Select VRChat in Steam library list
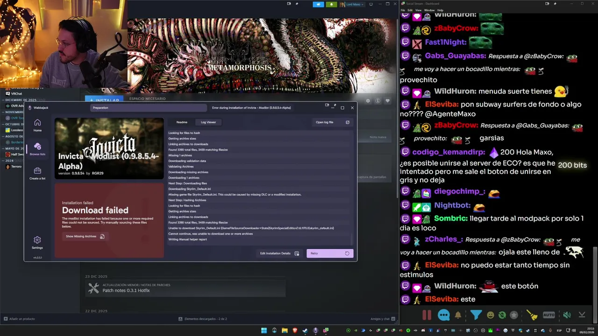Screen dimensions: 598x336 pos(17,93)
